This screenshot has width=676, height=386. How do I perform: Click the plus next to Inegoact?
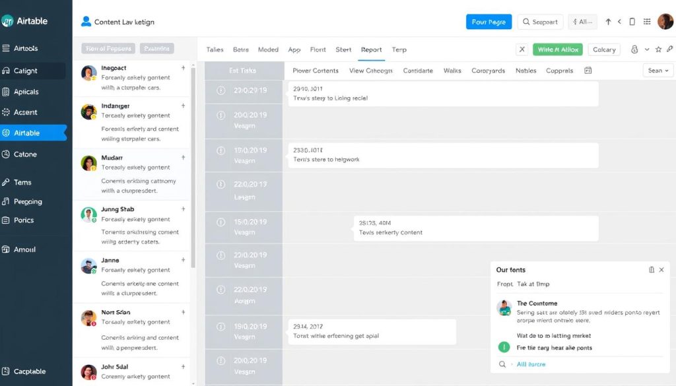tap(184, 68)
